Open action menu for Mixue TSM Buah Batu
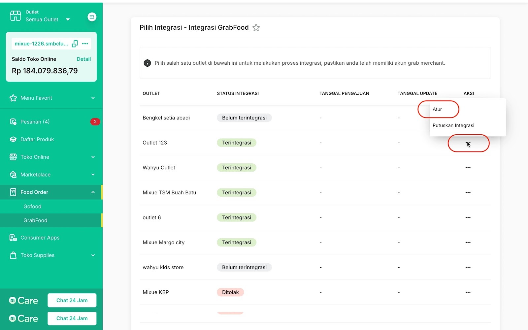The width and height of the screenshot is (528, 330). pos(468,193)
